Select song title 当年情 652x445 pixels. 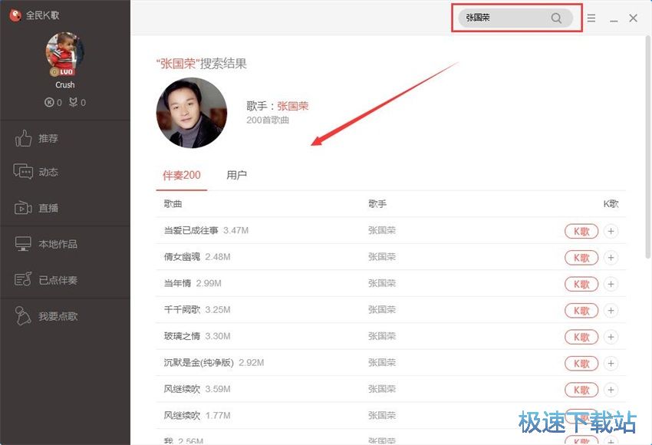(x=177, y=283)
